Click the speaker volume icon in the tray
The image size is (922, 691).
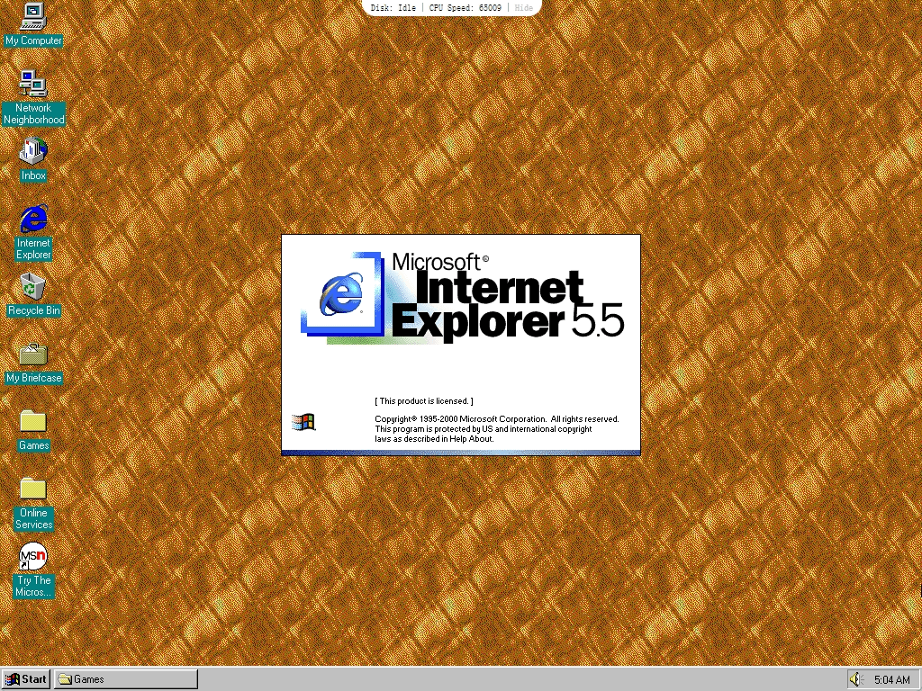pyautogui.click(x=856, y=679)
